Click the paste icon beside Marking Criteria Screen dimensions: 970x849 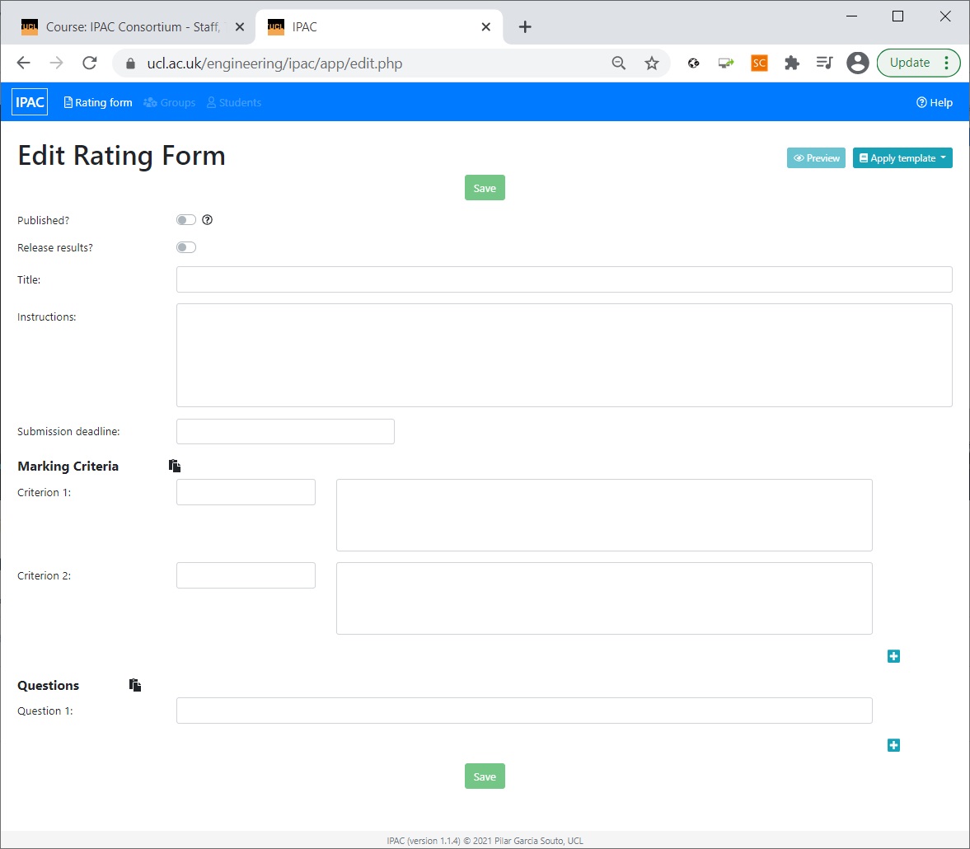[175, 466]
